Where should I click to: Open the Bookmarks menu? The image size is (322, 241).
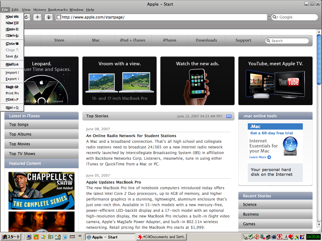tap(58, 10)
